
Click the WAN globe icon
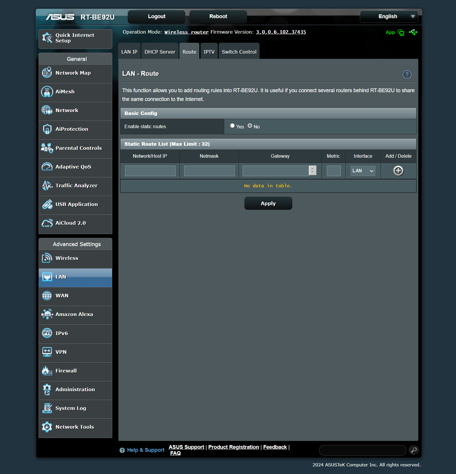47,296
